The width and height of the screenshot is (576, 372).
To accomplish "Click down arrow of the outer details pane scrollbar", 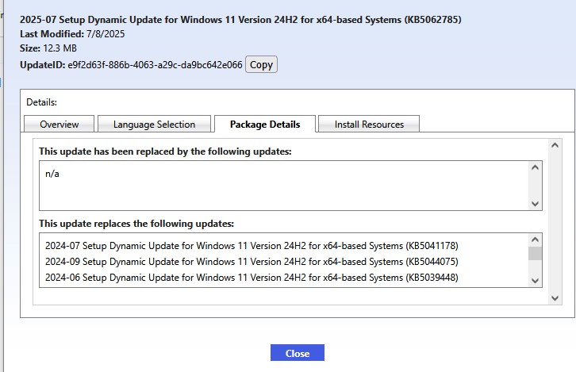I will coord(555,297).
